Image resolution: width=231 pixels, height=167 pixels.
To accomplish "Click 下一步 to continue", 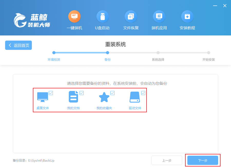I will 203,160.
